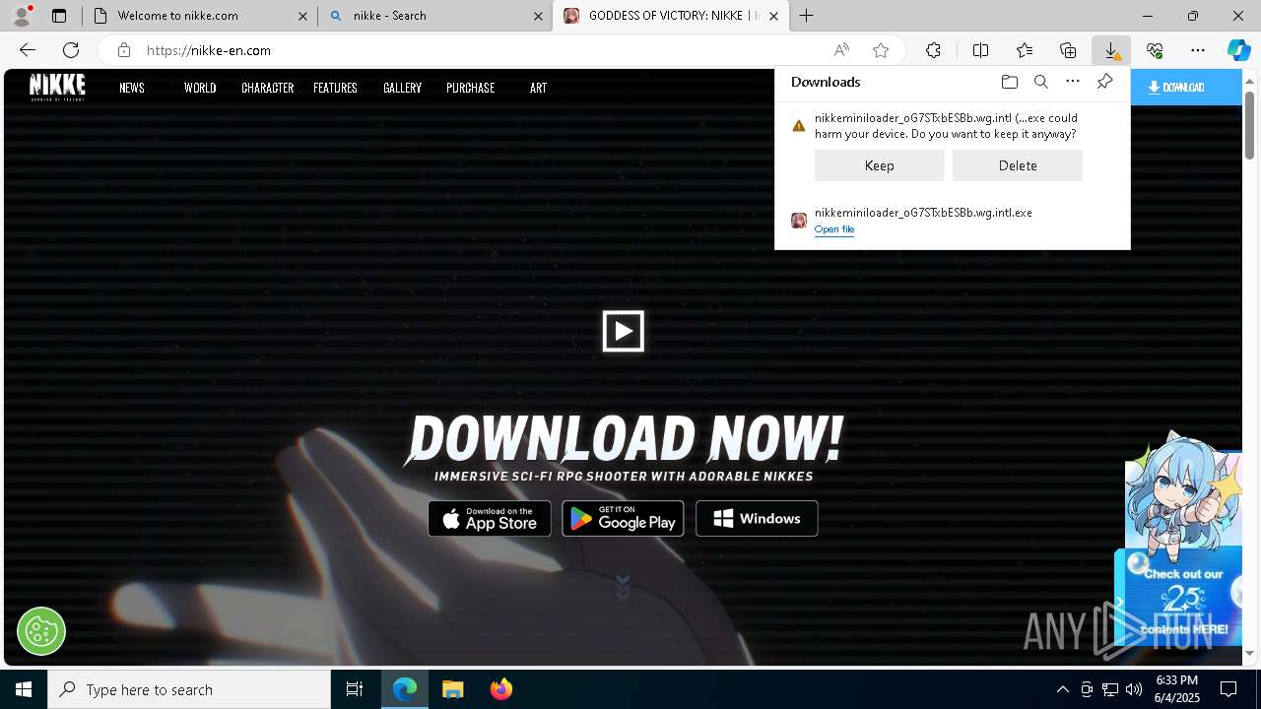Close the GODDESS OF VICTORY: NIKKE tab

point(773,16)
